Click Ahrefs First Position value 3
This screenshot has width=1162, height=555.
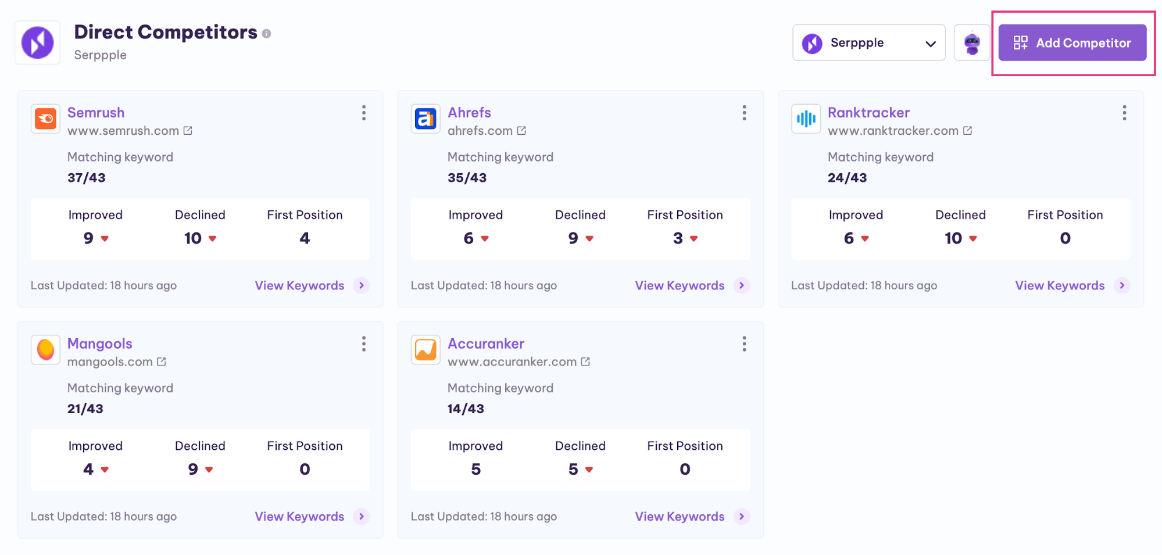coord(678,238)
